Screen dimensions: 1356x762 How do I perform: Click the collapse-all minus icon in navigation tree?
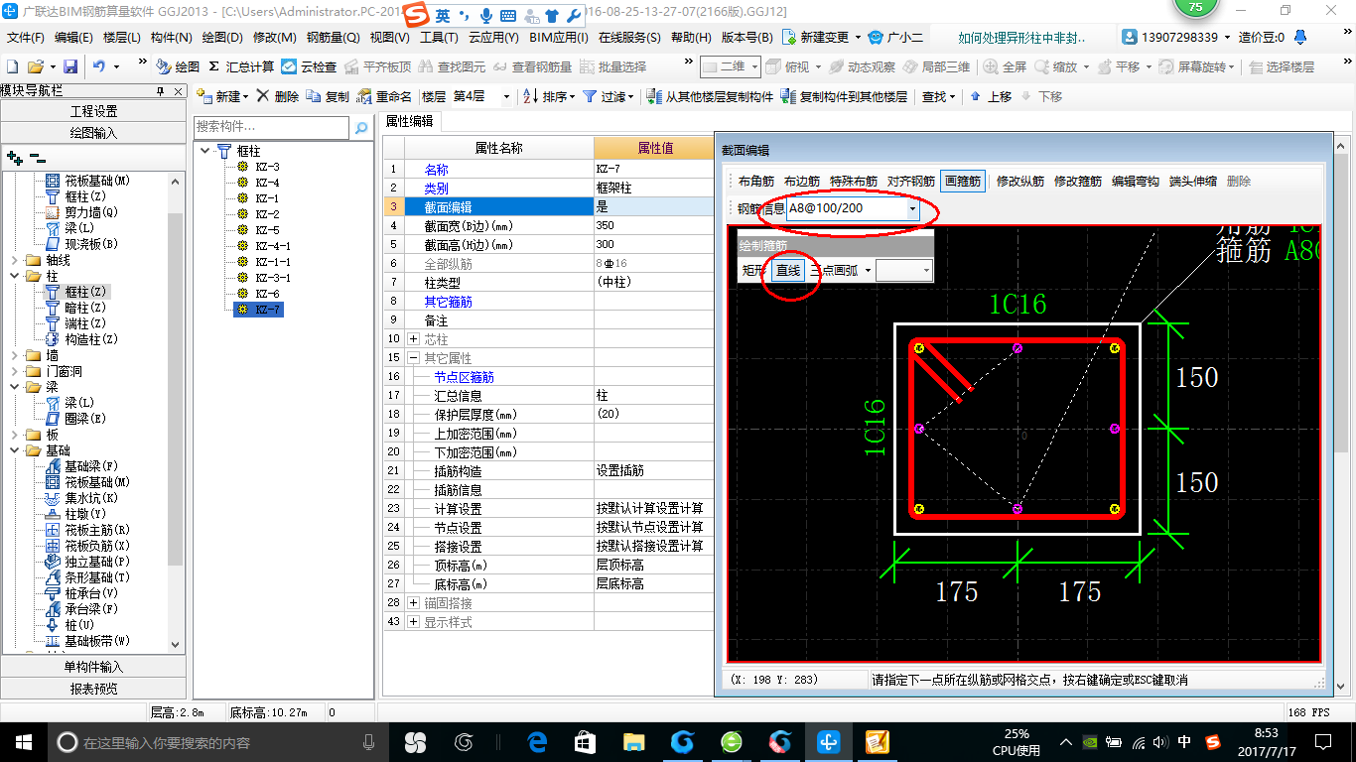pos(37,157)
